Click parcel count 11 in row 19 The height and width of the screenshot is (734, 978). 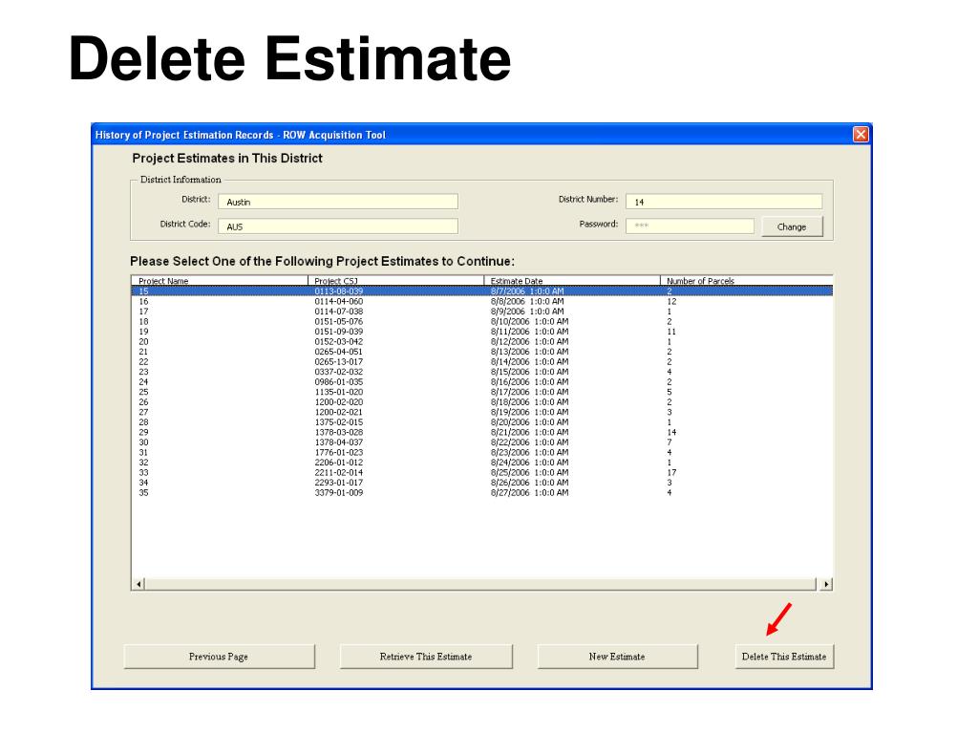[x=671, y=332]
